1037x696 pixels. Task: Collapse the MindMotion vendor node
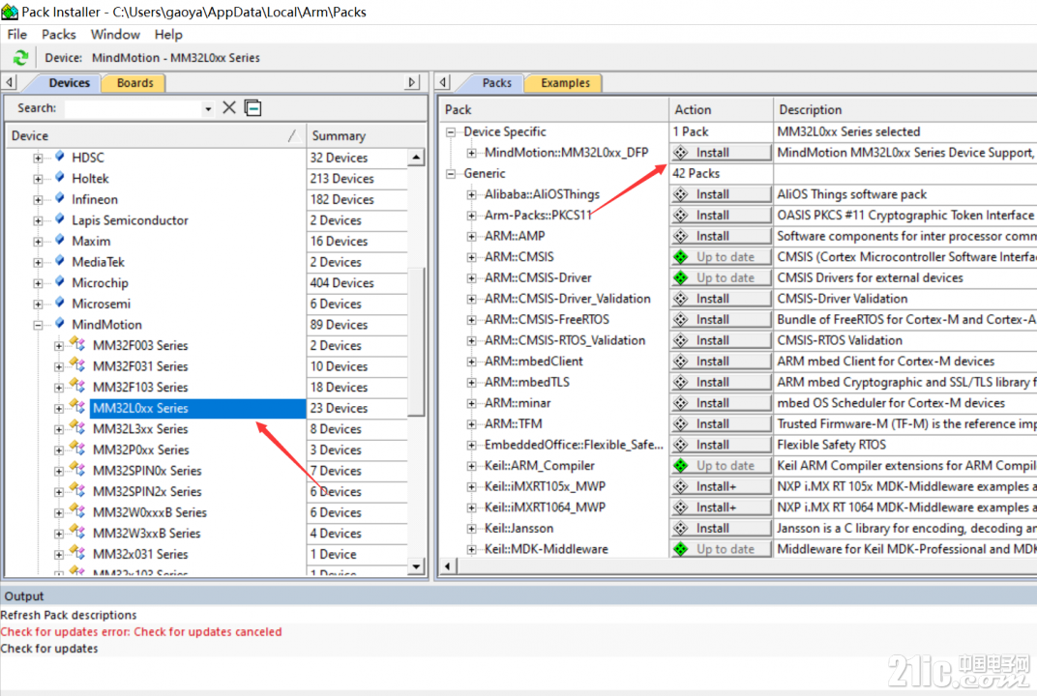39,325
